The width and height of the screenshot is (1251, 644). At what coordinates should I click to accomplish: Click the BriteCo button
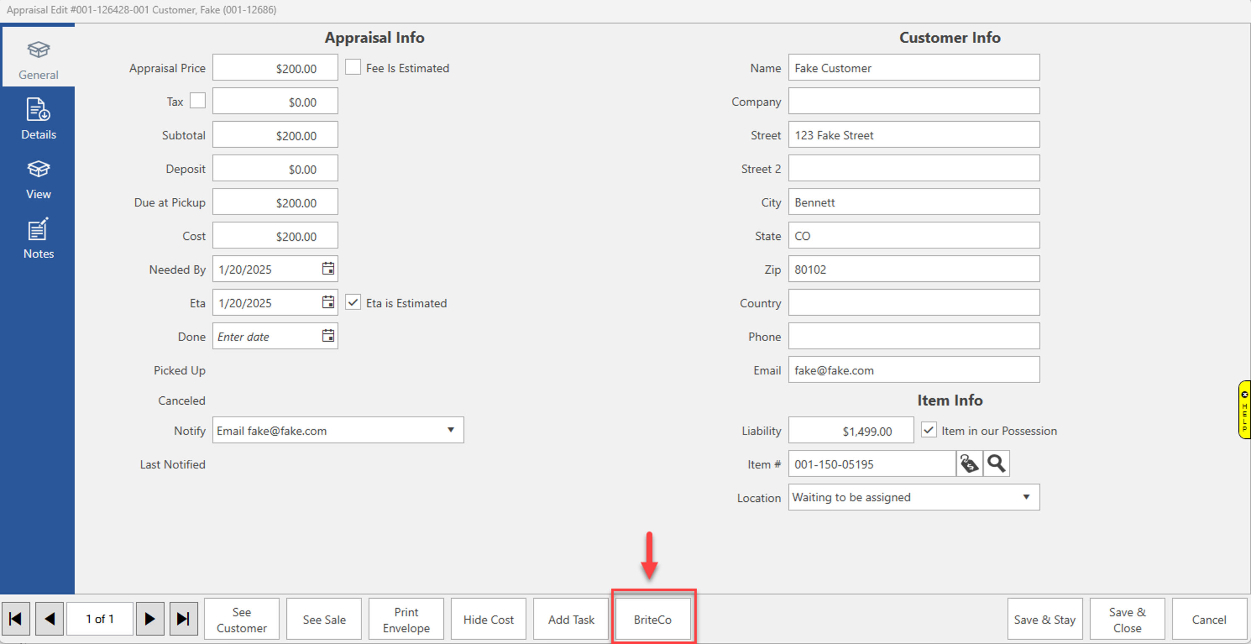[x=652, y=619]
